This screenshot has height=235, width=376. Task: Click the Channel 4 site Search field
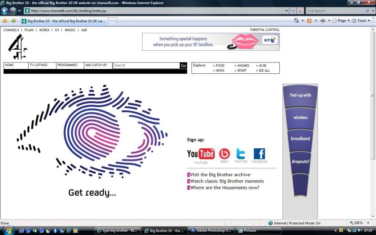146,65
